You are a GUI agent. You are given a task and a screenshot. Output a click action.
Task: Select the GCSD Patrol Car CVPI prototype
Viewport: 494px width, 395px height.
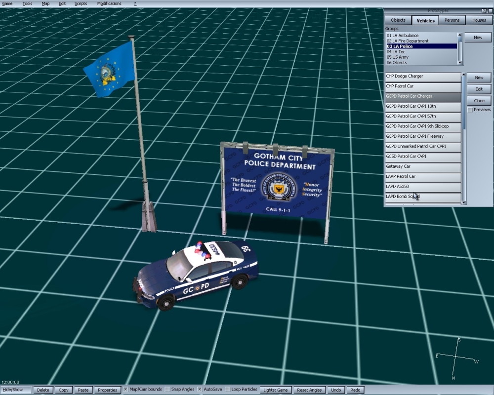(423, 157)
